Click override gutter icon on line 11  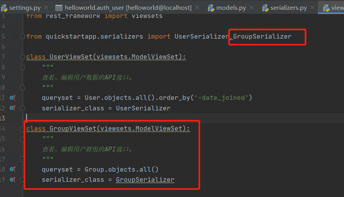click(13, 98)
